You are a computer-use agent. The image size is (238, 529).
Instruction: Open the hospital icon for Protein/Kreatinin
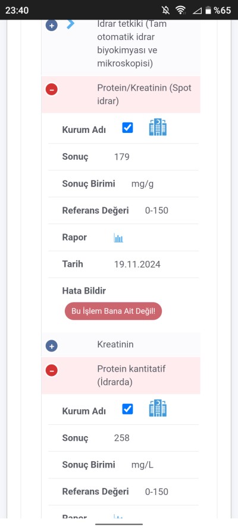(158, 127)
